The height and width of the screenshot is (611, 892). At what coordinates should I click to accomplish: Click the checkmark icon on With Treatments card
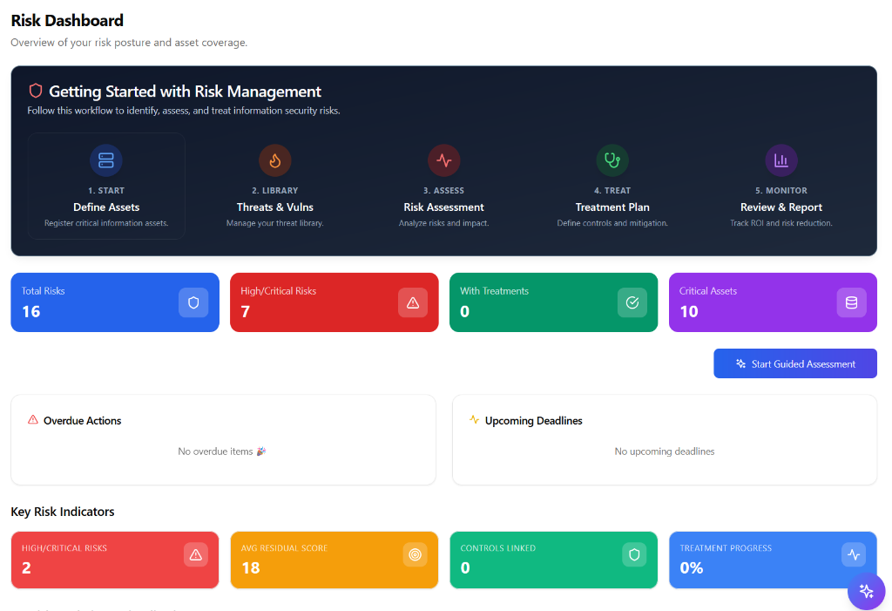tap(632, 302)
